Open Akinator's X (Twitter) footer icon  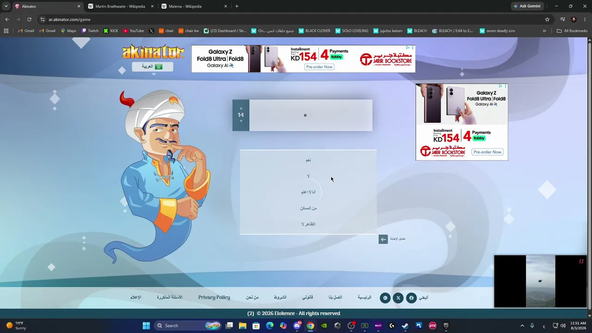(398, 298)
